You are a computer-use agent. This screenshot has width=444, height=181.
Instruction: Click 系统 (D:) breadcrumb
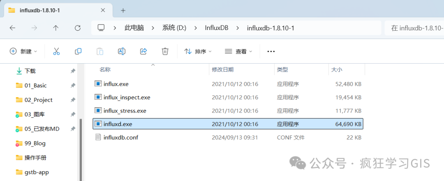(x=174, y=28)
